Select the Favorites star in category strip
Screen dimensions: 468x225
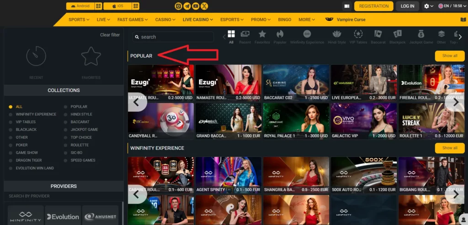pos(262,37)
